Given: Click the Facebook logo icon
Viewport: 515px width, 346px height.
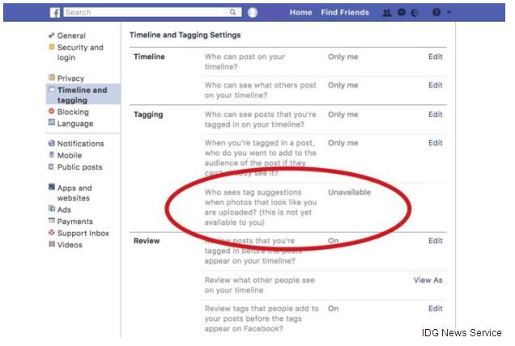Looking at the screenshot, I should point(55,12).
